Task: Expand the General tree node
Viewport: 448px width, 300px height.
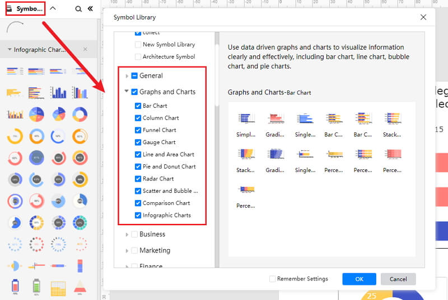Action: pyautogui.click(x=127, y=76)
